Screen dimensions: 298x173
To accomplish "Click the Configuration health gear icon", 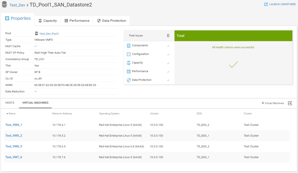I will tap(129, 54).
